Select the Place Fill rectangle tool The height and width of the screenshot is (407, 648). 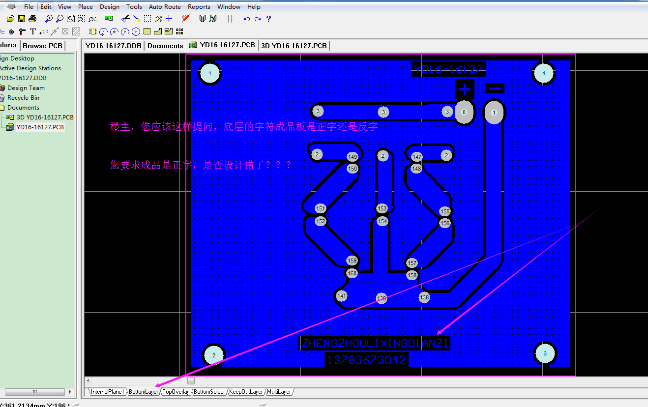147,31
